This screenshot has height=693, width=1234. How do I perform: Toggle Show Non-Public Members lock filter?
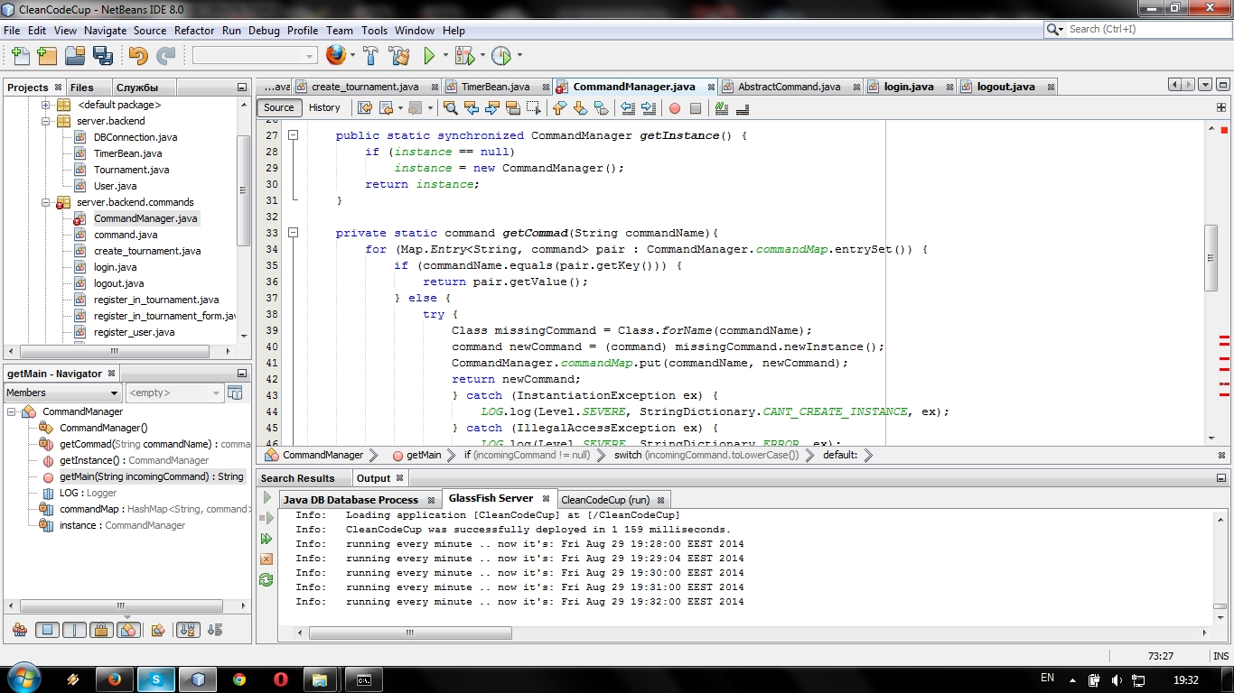(101, 630)
